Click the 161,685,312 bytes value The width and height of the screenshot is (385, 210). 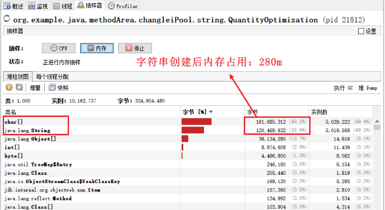pyautogui.click(x=271, y=122)
